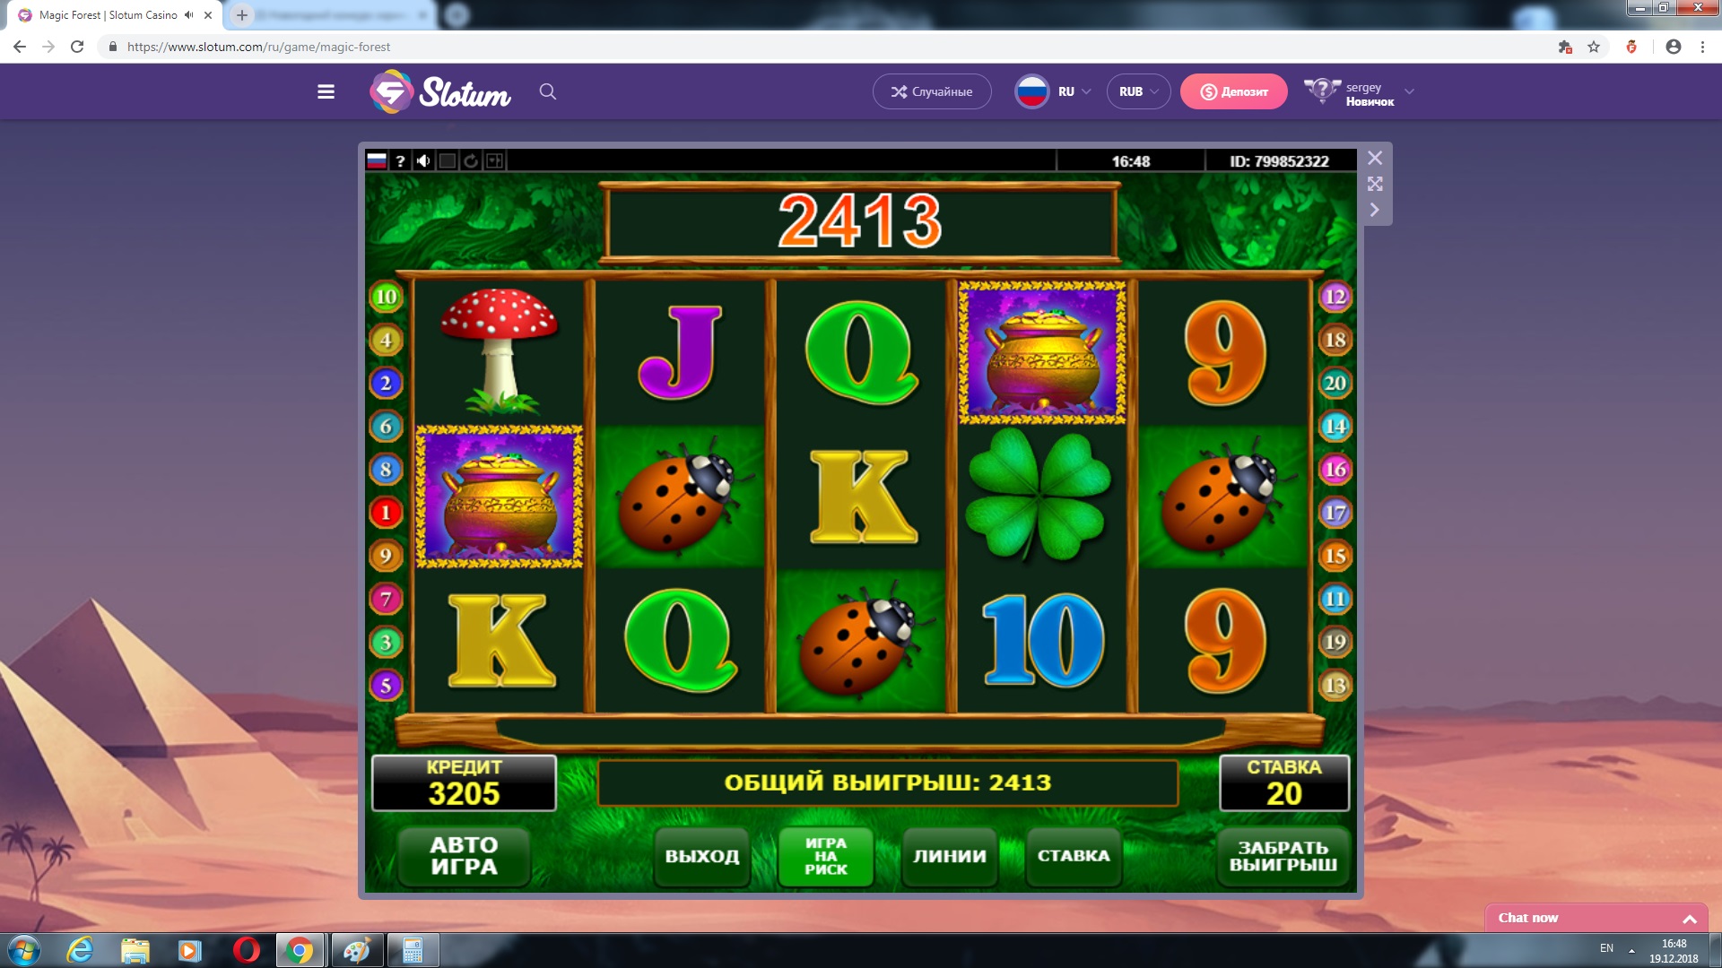This screenshot has height=968, width=1722.
Task: Select payline number 10 green marker
Action: click(x=386, y=297)
